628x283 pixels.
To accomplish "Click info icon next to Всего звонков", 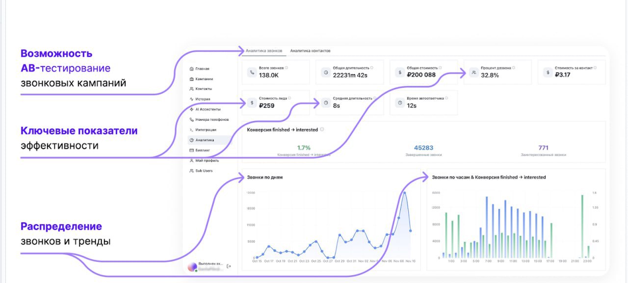I will point(287,68).
